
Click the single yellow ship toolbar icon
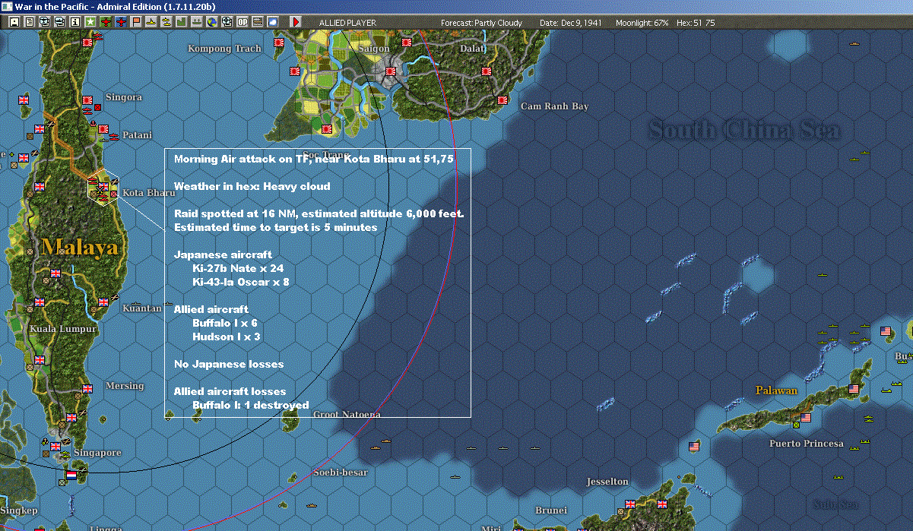(151, 22)
